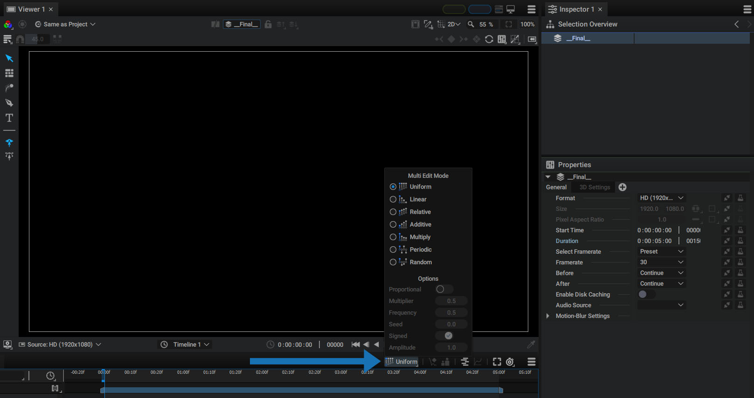
Task: Jump to start of timeline
Action: (355, 344)
